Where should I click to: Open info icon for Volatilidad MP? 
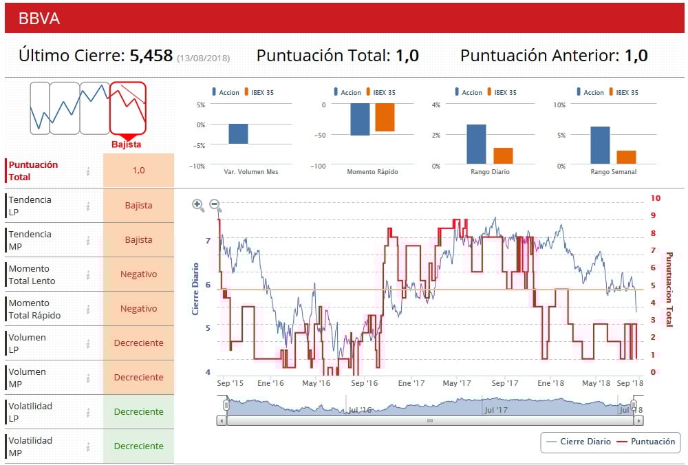[88, 446]
